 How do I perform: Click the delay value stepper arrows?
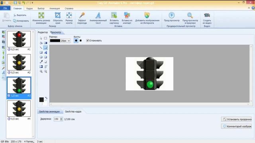click(x=61, y=119)
